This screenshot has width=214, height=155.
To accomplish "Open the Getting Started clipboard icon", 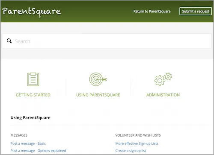I will click(x=33, y=79).
